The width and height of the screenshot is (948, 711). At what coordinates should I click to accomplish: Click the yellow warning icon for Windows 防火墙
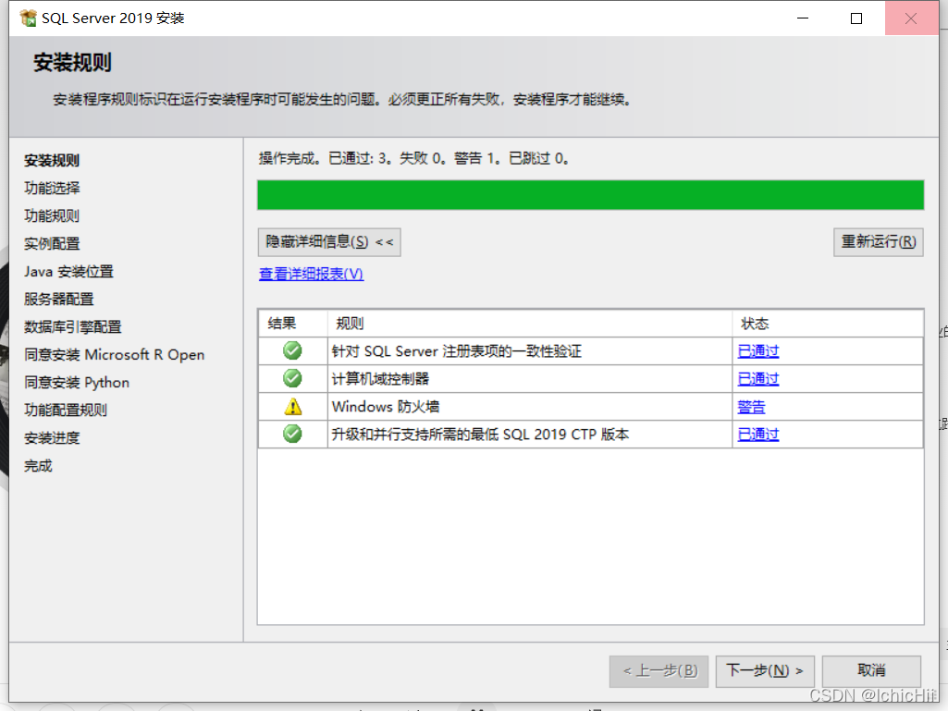pos(292,406)
